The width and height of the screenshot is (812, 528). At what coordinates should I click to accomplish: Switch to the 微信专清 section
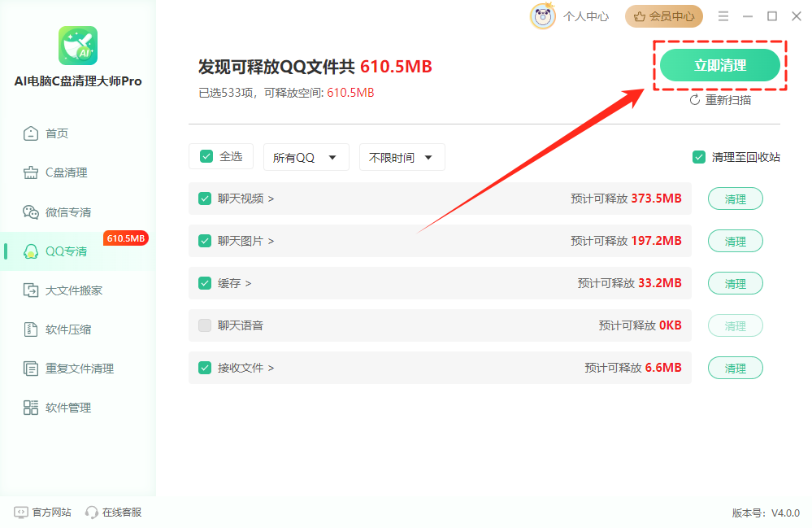[78, 212]
